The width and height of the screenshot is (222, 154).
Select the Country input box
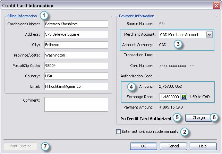click(x=76, y=76)
